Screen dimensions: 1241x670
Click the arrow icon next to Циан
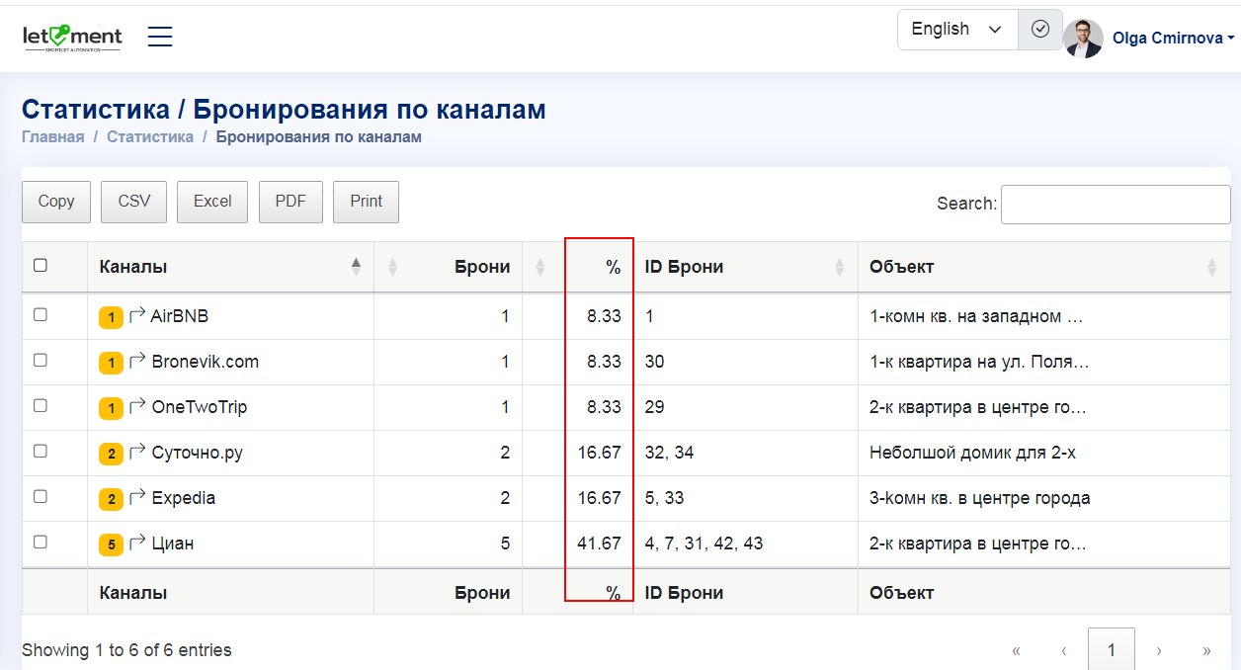137,543
